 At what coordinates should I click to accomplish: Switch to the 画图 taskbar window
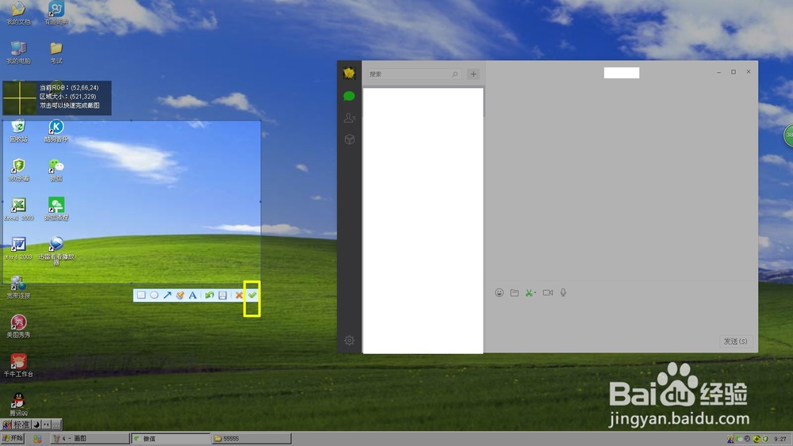(x=90, y=438)
